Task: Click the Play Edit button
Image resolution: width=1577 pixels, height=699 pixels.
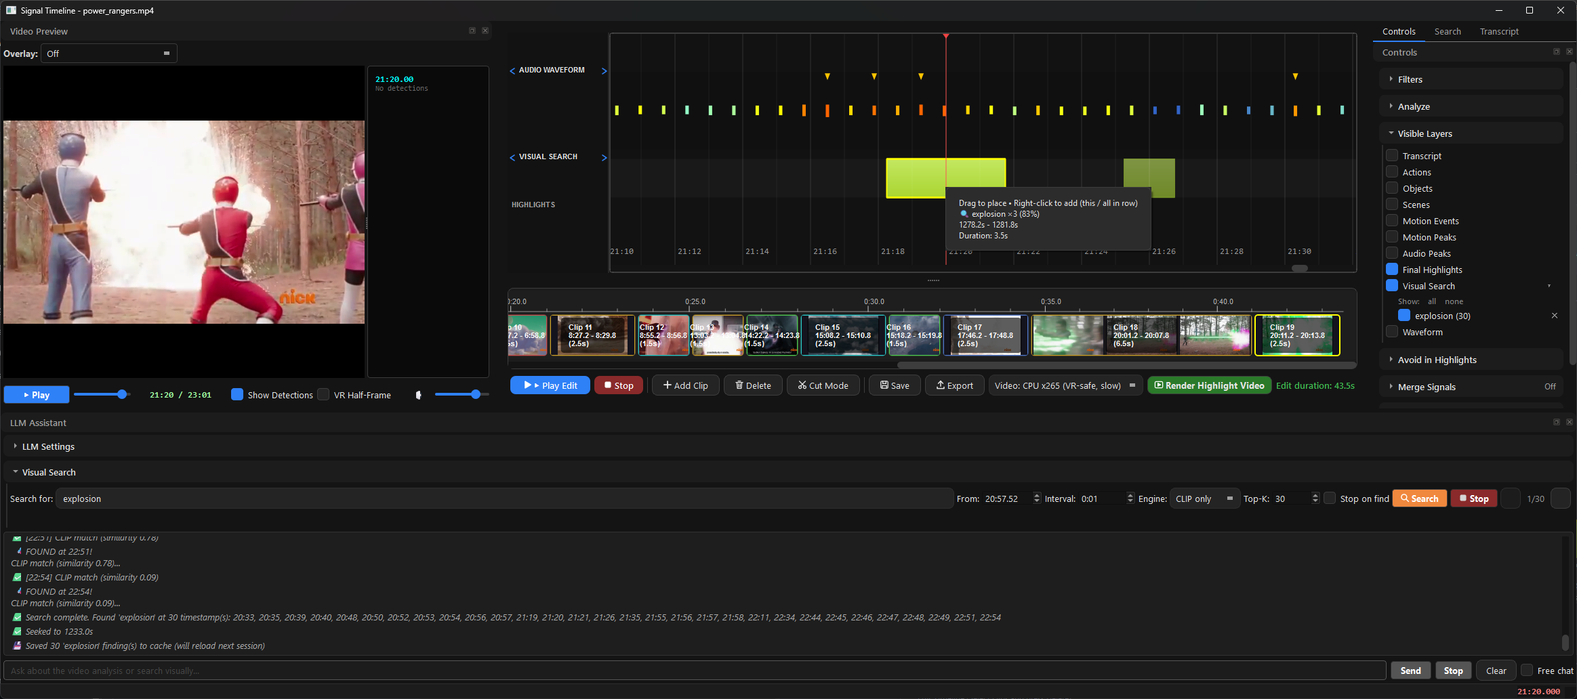Action: pos(550,385)
